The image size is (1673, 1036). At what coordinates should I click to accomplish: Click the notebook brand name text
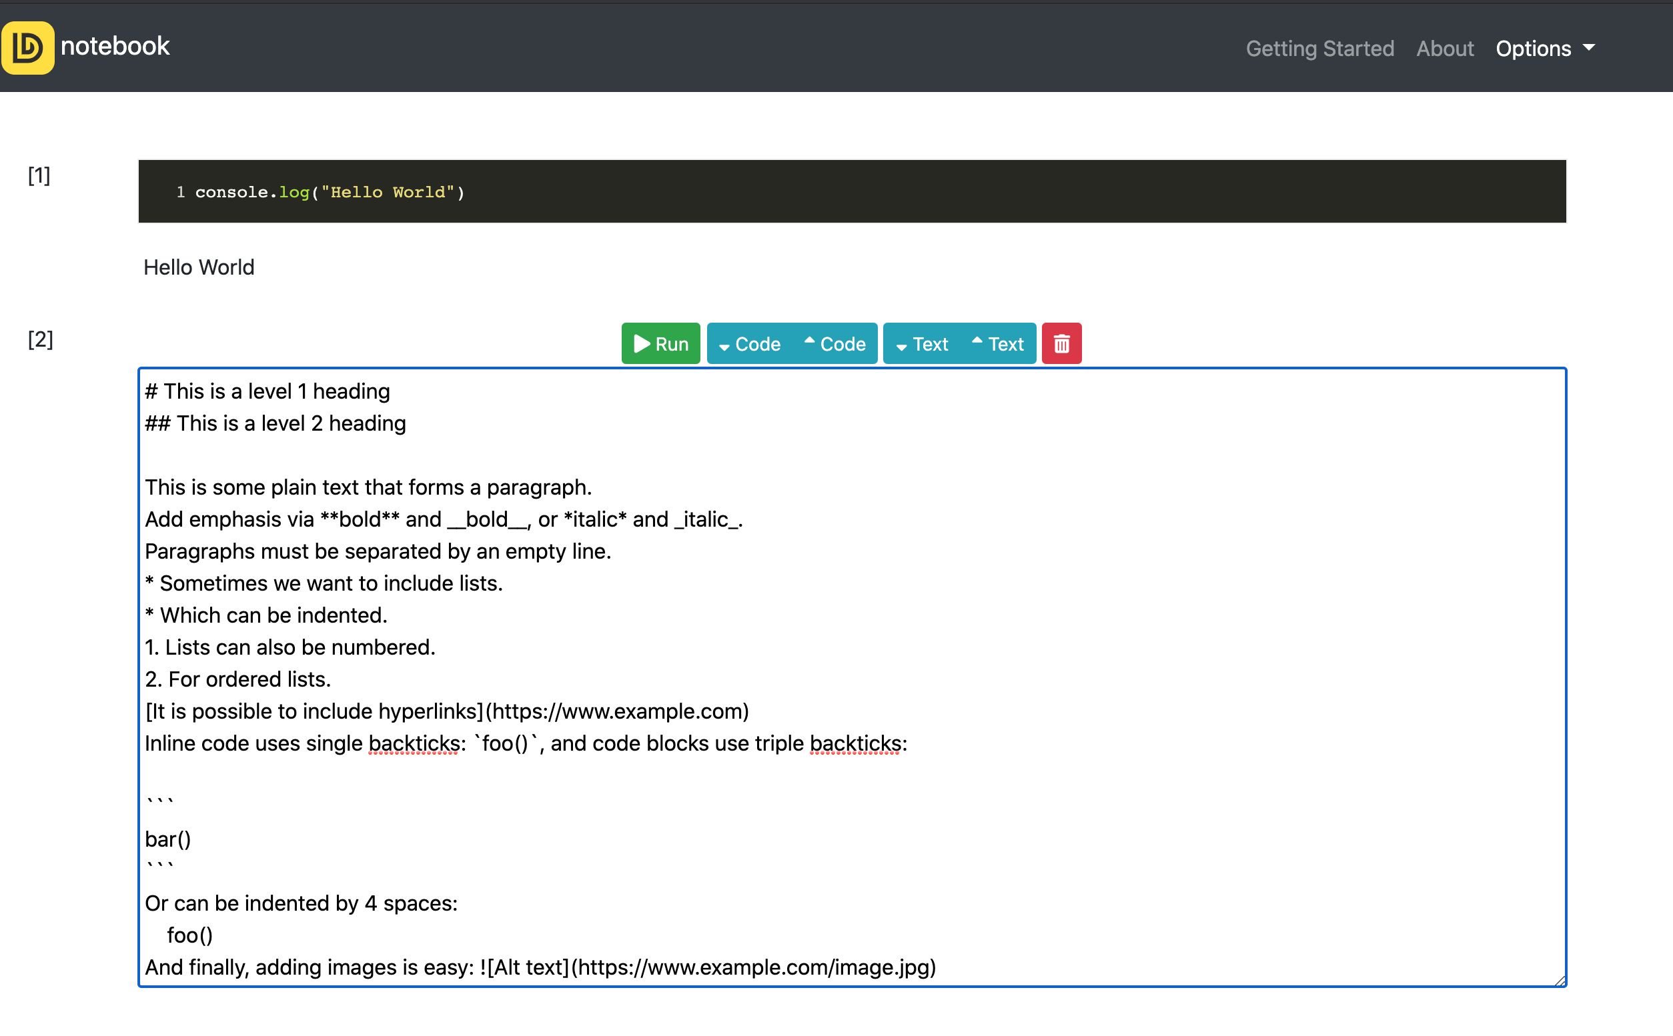click(115, 46)
